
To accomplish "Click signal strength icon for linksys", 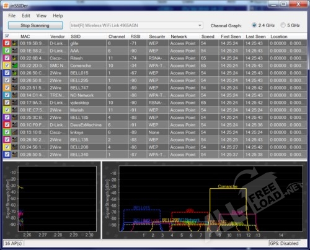I will point(15,132).
